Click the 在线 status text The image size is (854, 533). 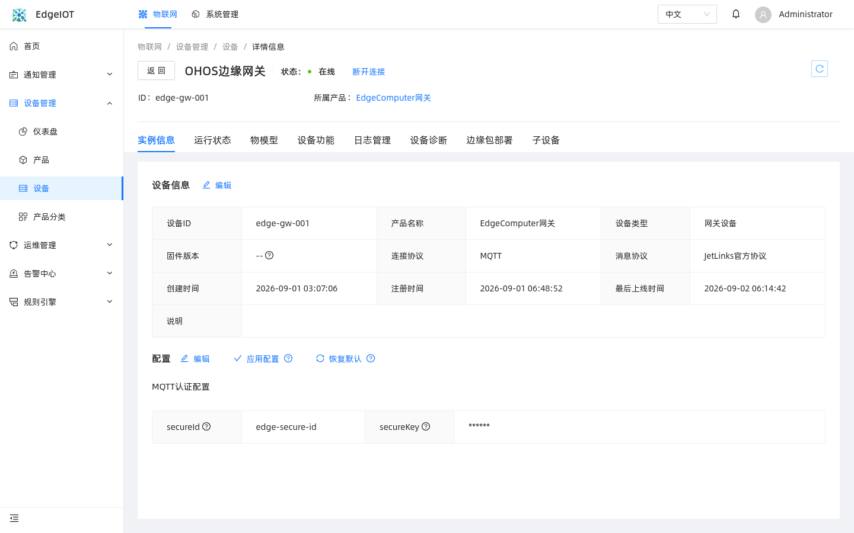coord(327,72)
